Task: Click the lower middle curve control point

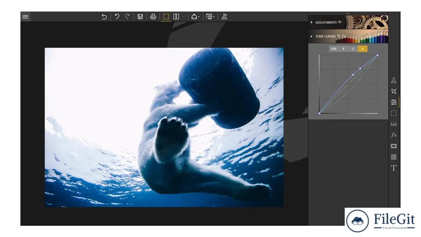Action: 353,75
